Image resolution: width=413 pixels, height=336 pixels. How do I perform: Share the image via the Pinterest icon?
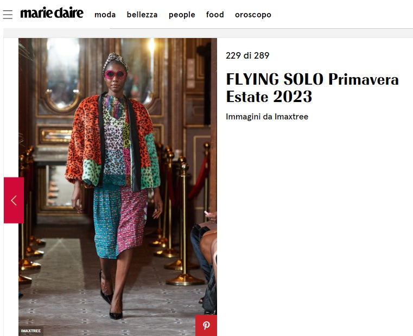(x=206, y=326)
